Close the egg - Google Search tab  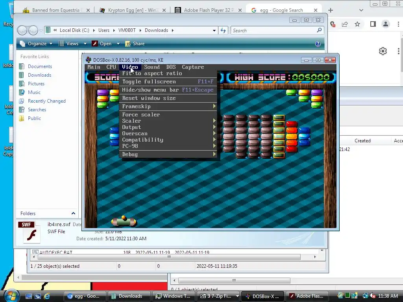pyautogui.click(x=316, y=10)
